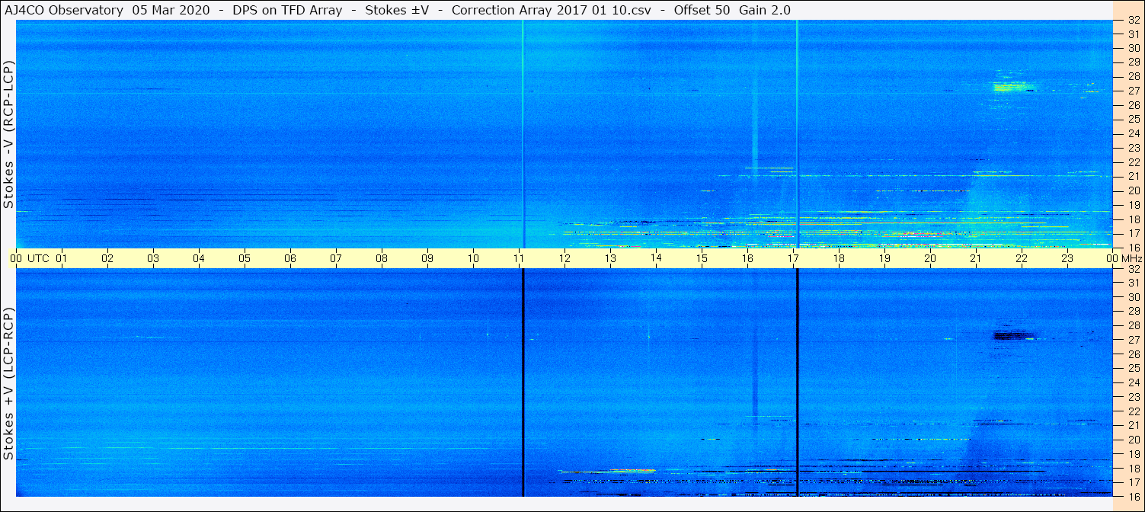Click the 08 hour time marker
The width and height of the screenshot is (1145, 512).
tap(382, 258)
